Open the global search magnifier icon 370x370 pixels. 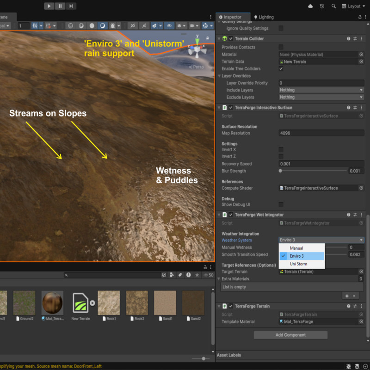pyautogui.click(x=333, y=6)
